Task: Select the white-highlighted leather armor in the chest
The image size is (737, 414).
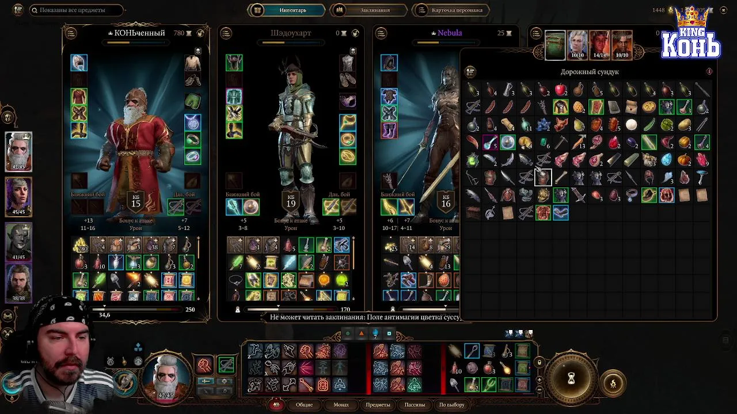Action: click(x=543, y=178)
